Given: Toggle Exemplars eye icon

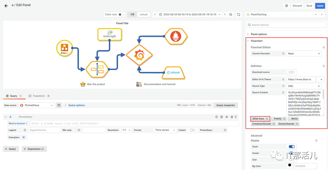Looking at the screenshot, I should coord(24,137).
